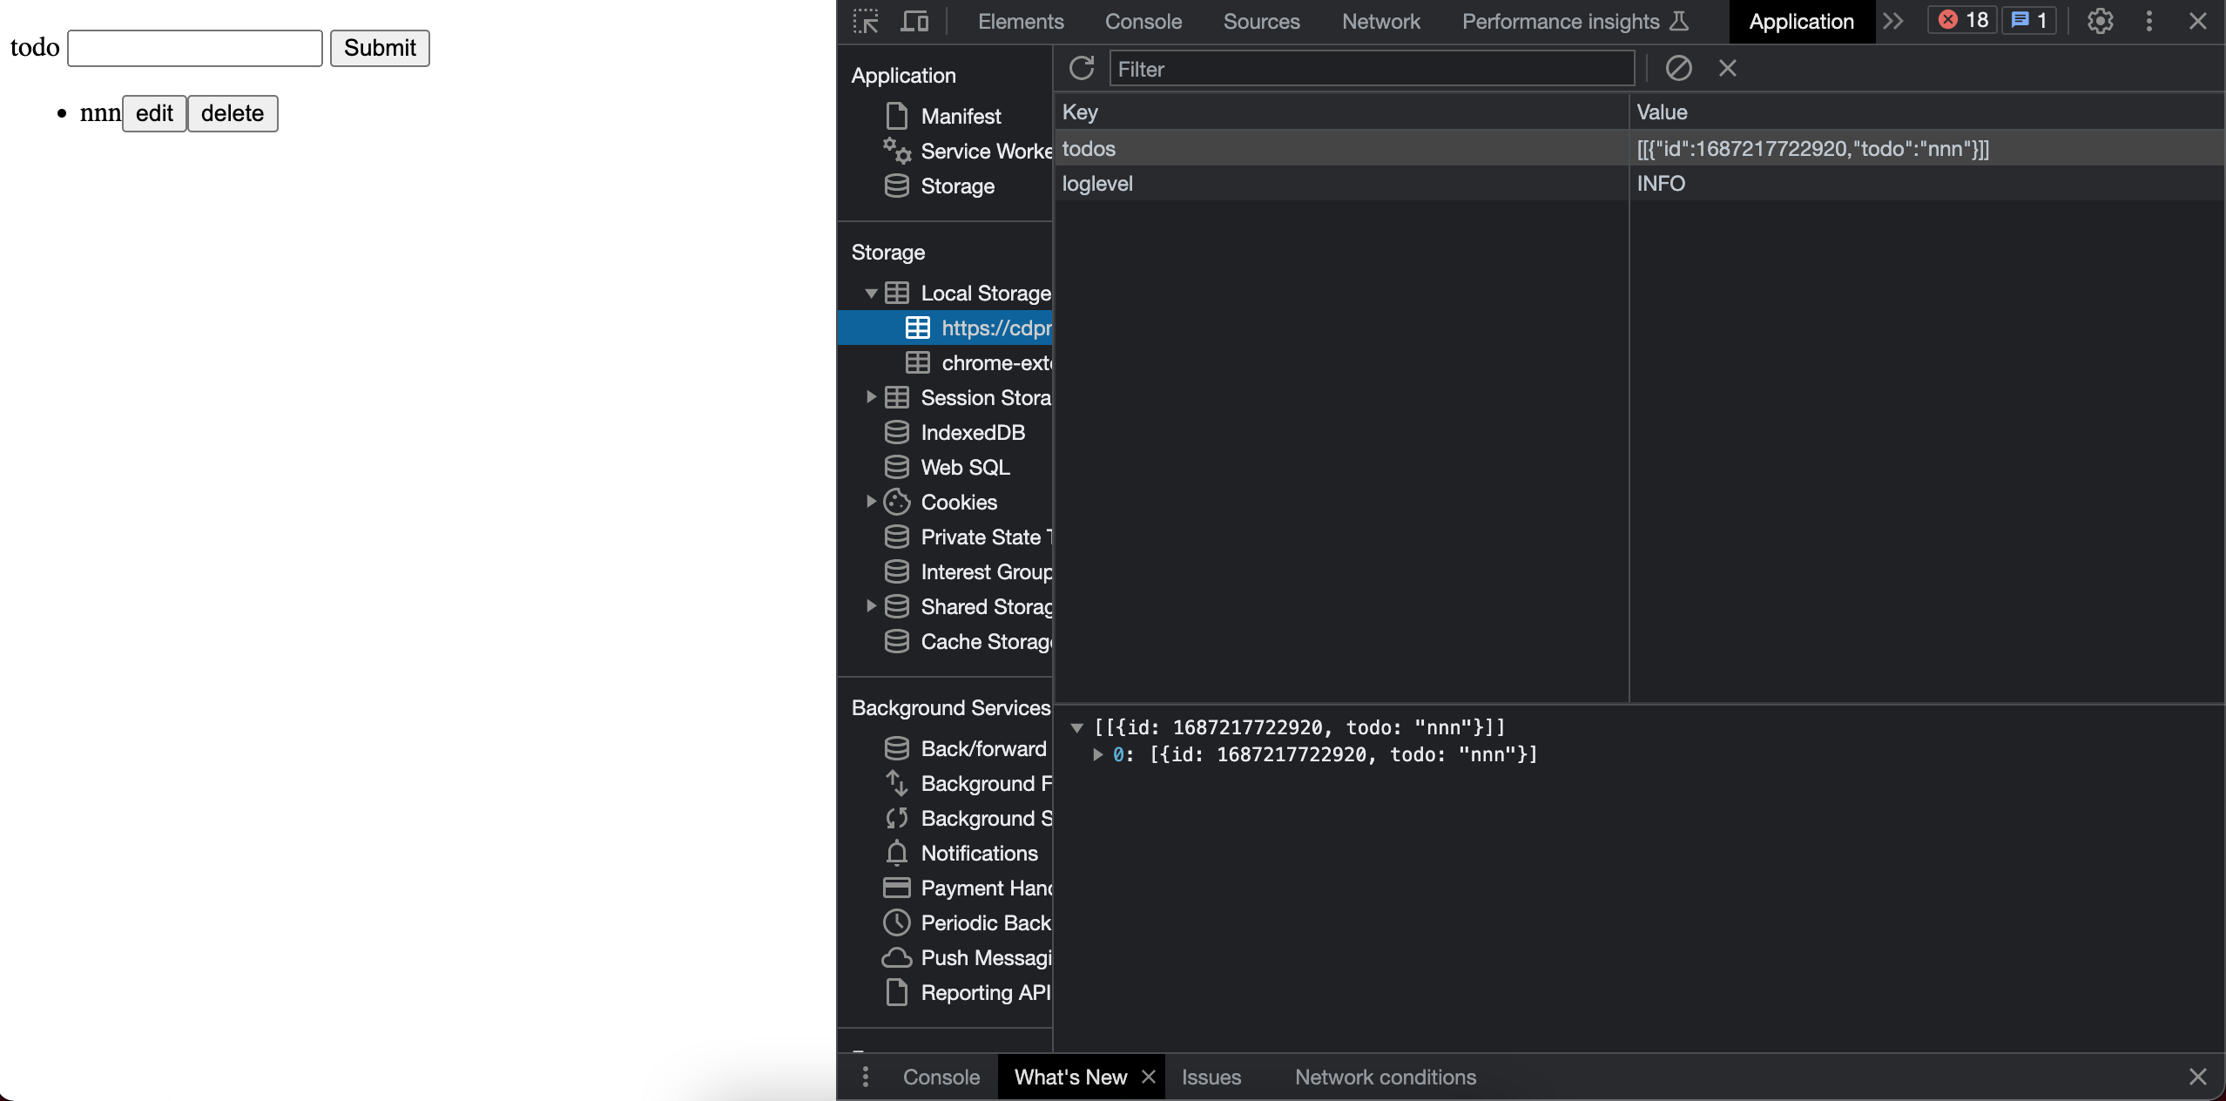Show more DevTools tabs chevron
Viewport: 2226px width, 1101px height.
1892,21
